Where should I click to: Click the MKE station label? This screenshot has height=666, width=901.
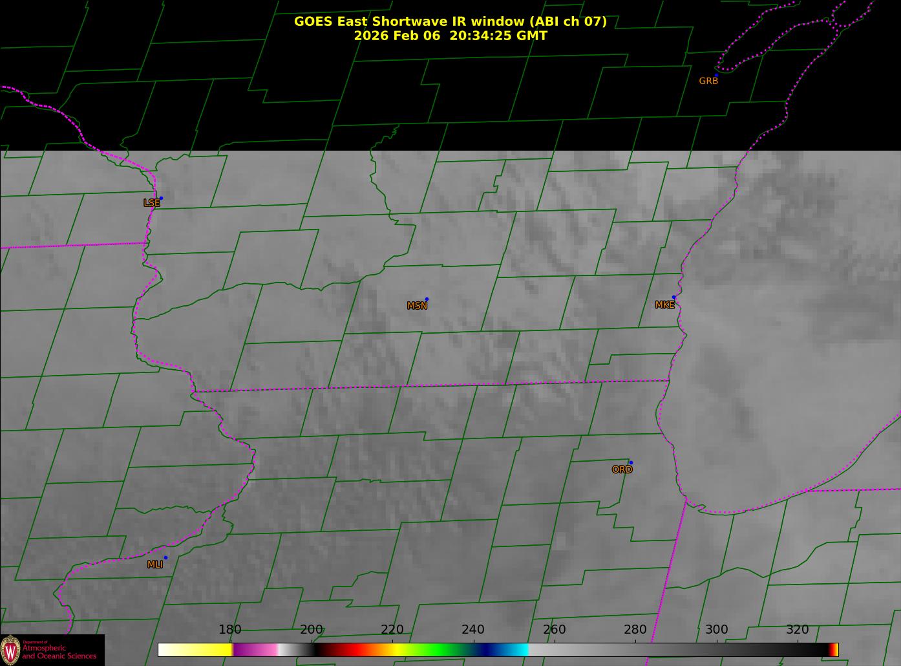coord(664,305)
